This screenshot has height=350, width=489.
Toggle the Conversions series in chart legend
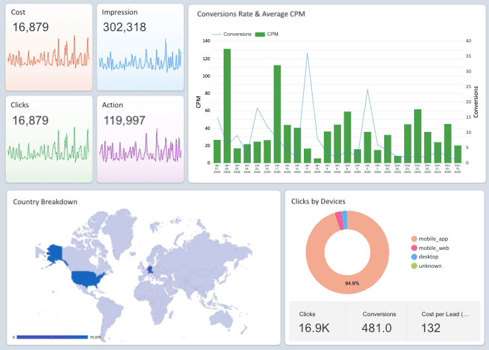pos(232,34)
